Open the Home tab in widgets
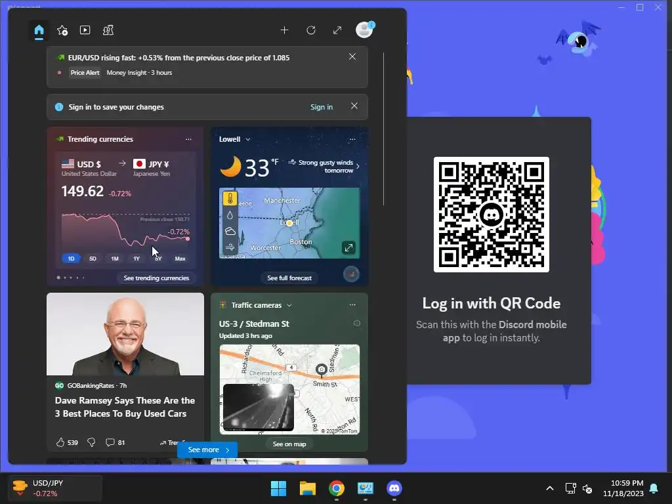The width and height of the screenshot is (672, 504). click(x=39, y=30)
